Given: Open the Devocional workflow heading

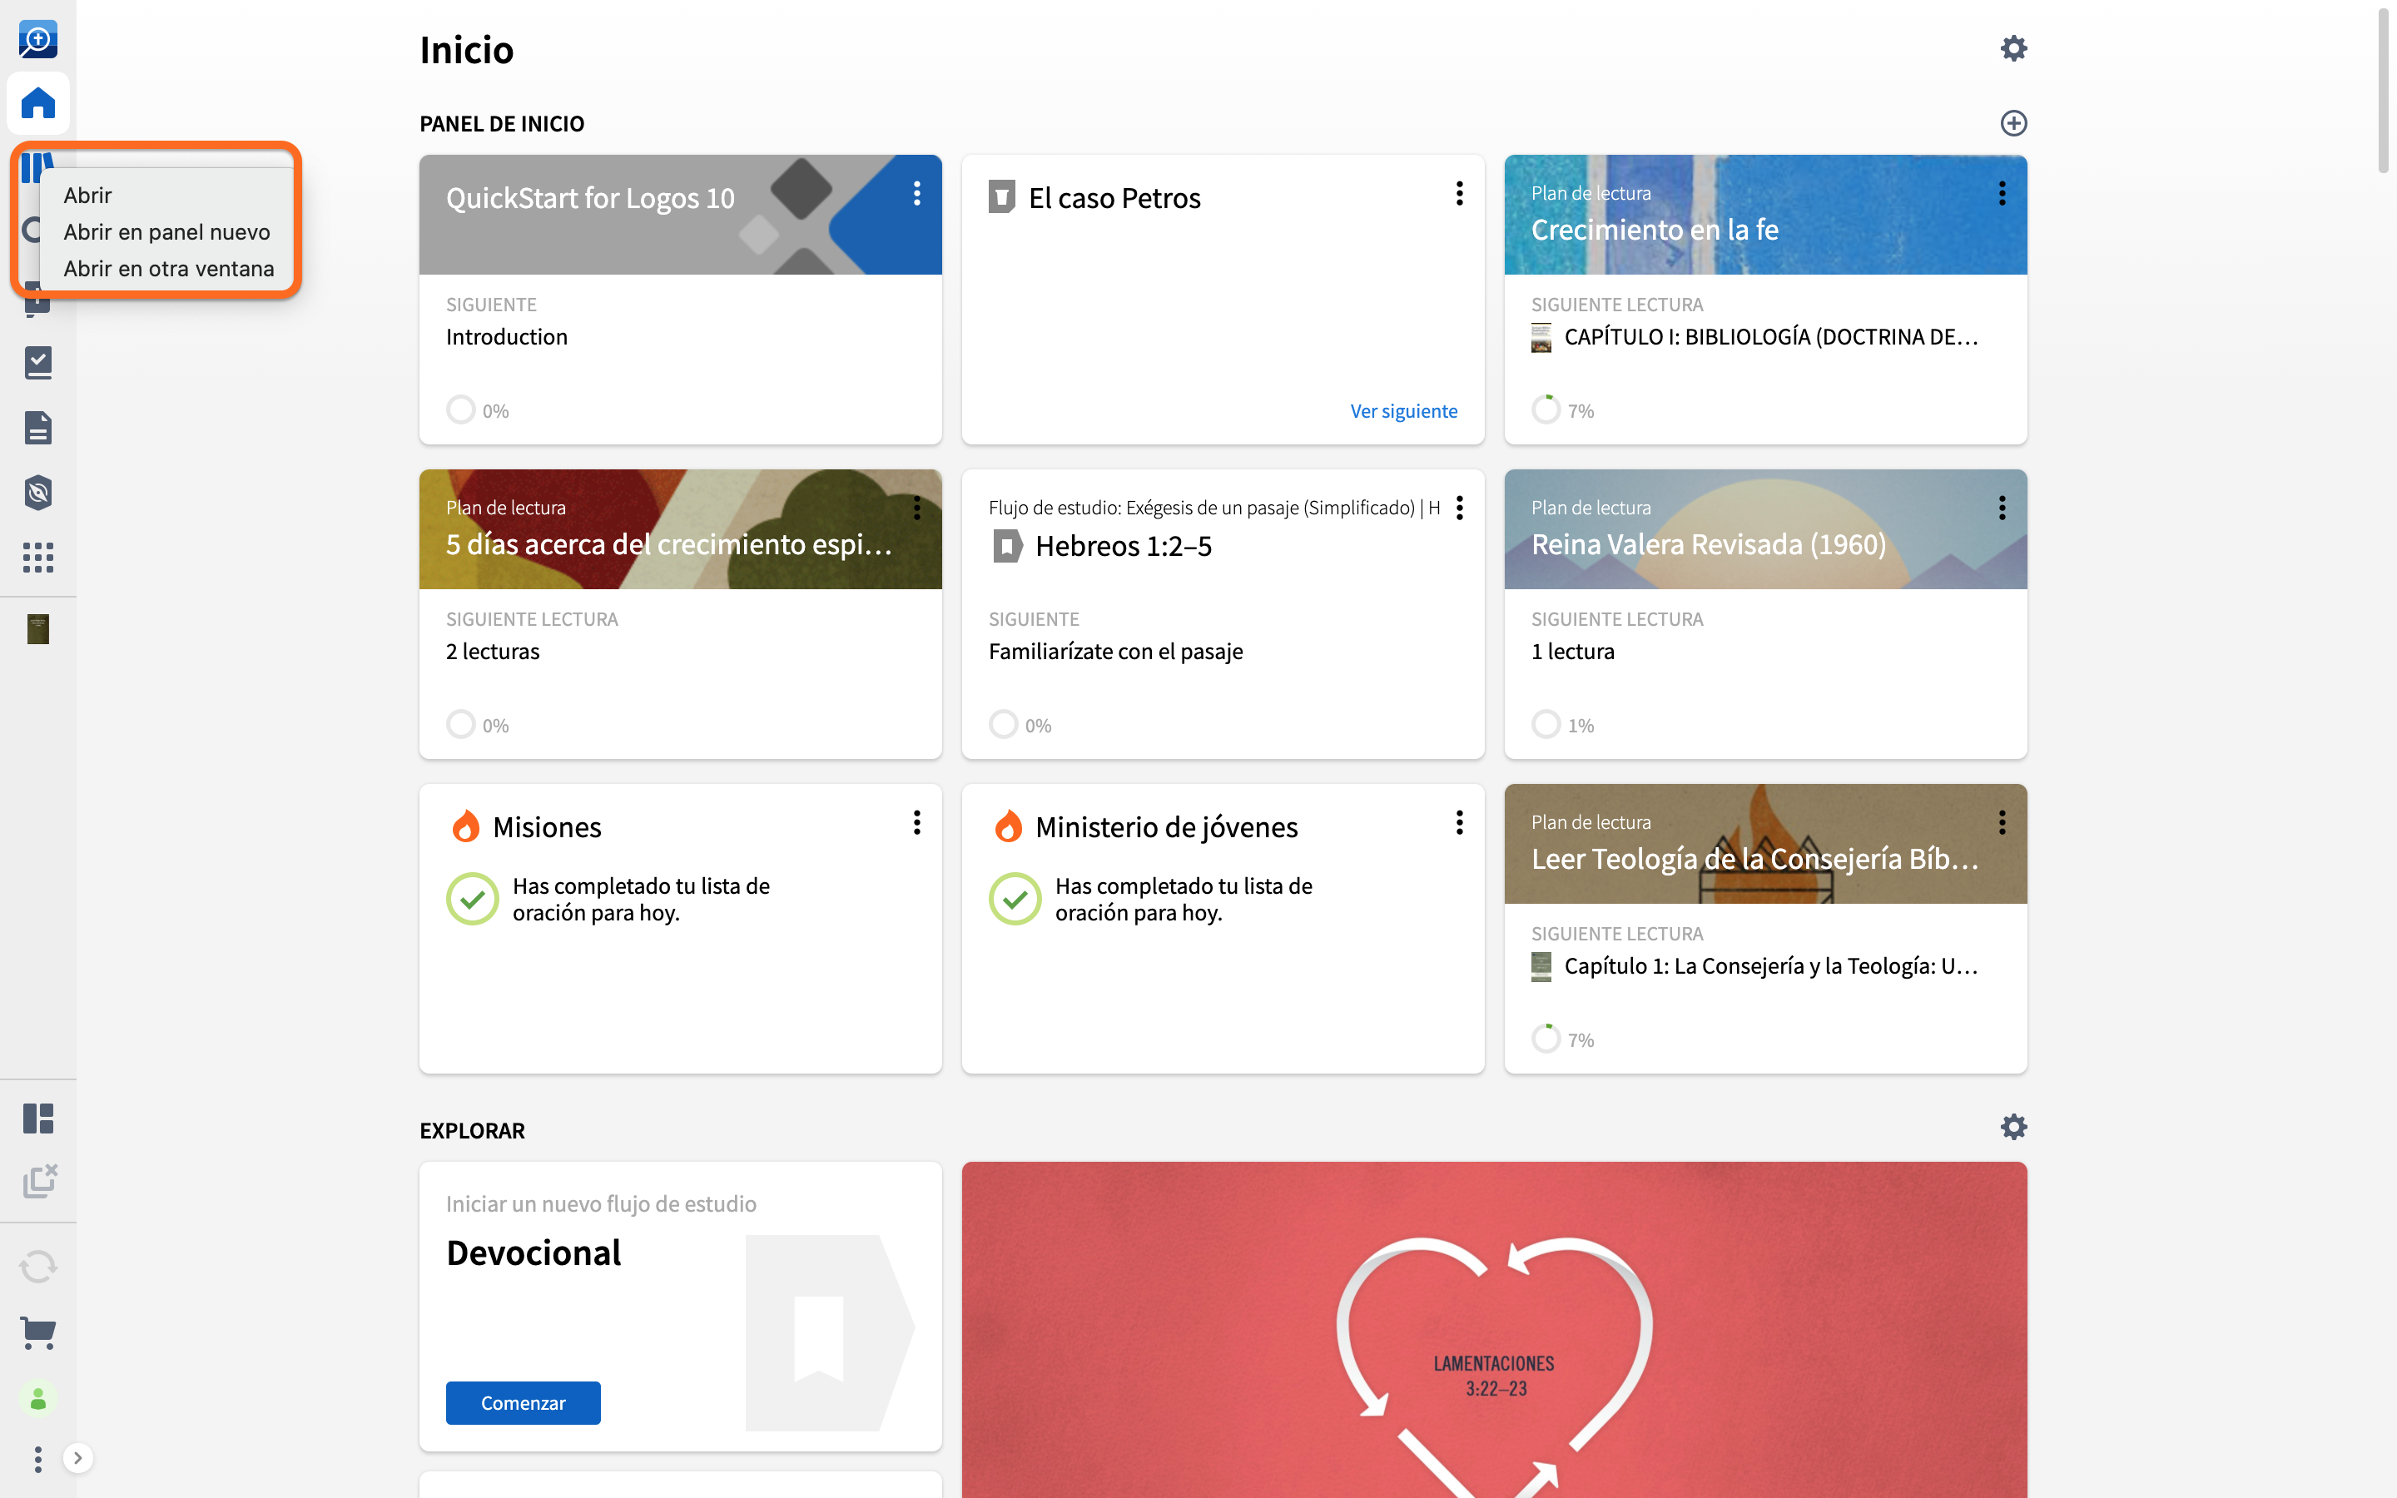Looking at the screenshot, I should [533, 1253].
